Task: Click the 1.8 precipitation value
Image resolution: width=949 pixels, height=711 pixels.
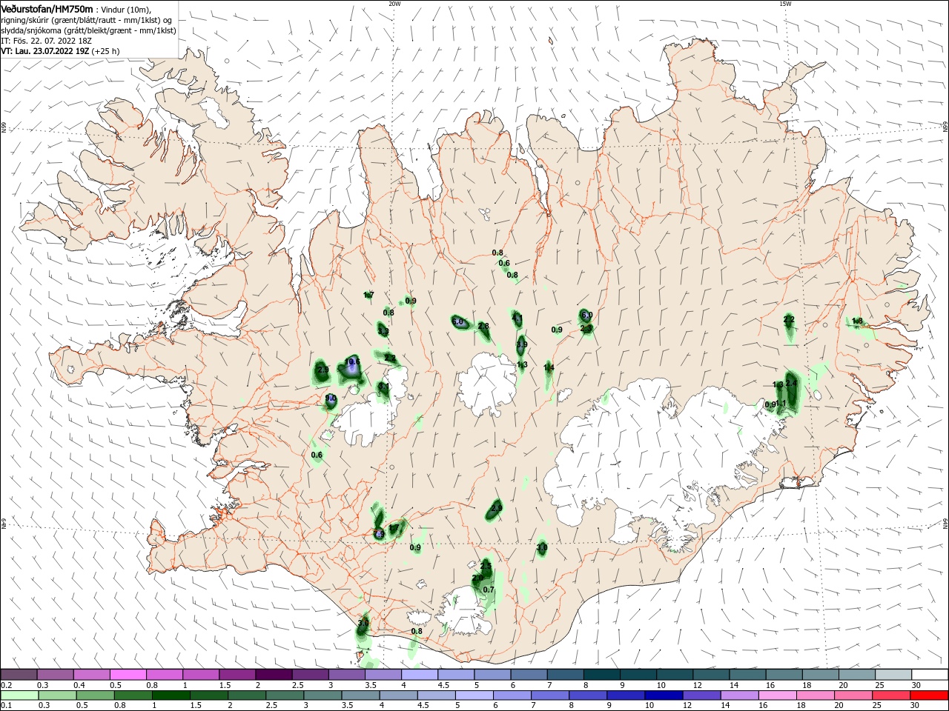Action: [857, 321]
